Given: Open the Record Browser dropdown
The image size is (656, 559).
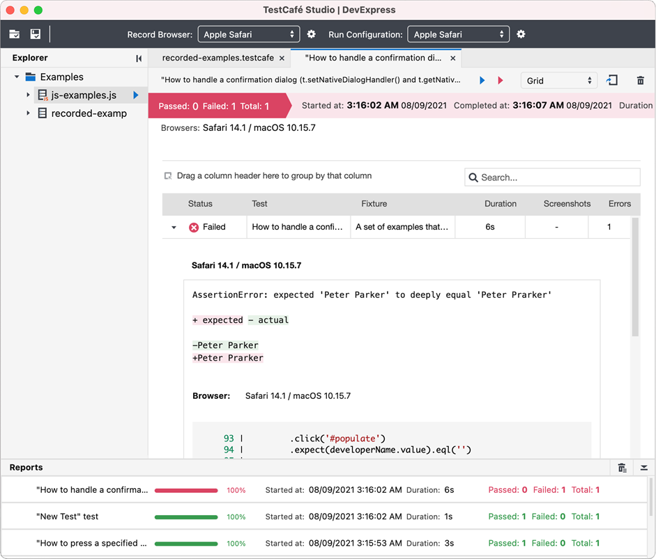Looking at the screenshot, I should click(x=248, y=34).
